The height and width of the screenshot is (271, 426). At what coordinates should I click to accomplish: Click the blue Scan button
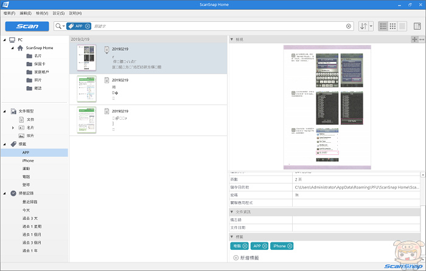point(27,26)
